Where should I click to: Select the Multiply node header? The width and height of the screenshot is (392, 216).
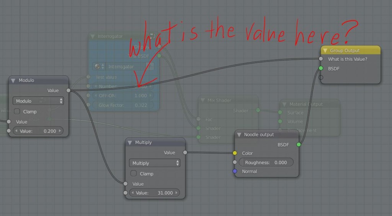[x=155, y=142]
